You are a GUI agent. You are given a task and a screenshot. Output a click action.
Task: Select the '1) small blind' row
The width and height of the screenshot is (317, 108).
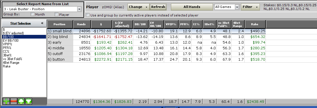[156, 31]
